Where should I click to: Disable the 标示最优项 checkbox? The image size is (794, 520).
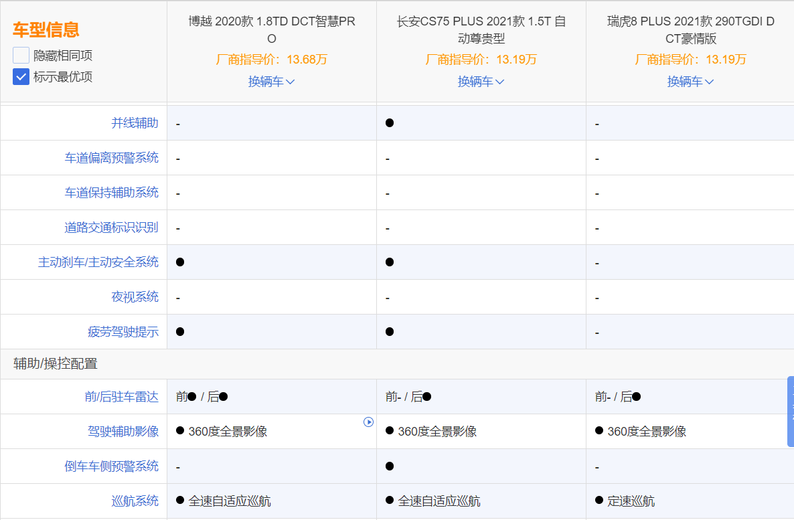(x=21, y=76)
